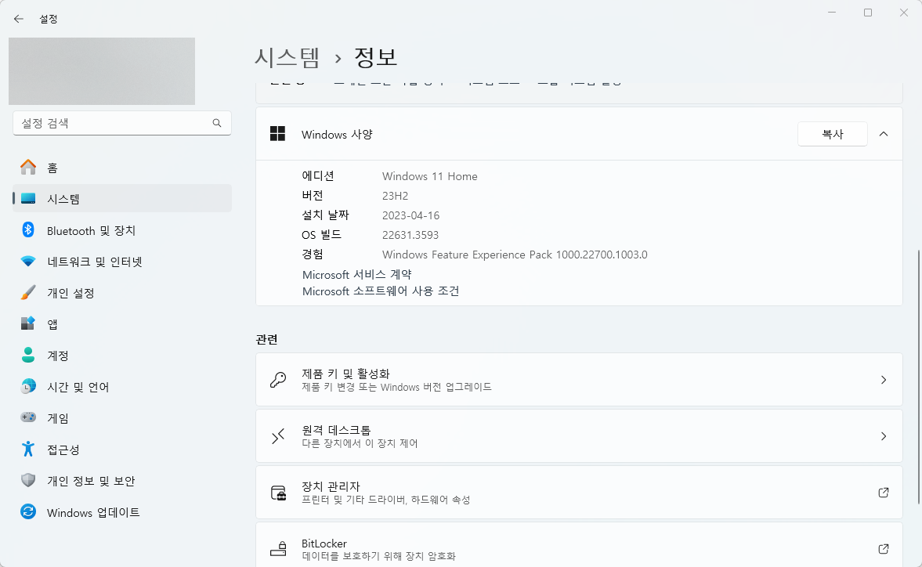The height and width of the screenshot is (567, 922).
Task: Collapse the Windows 사양 section chevron
Action: point(883,134)
